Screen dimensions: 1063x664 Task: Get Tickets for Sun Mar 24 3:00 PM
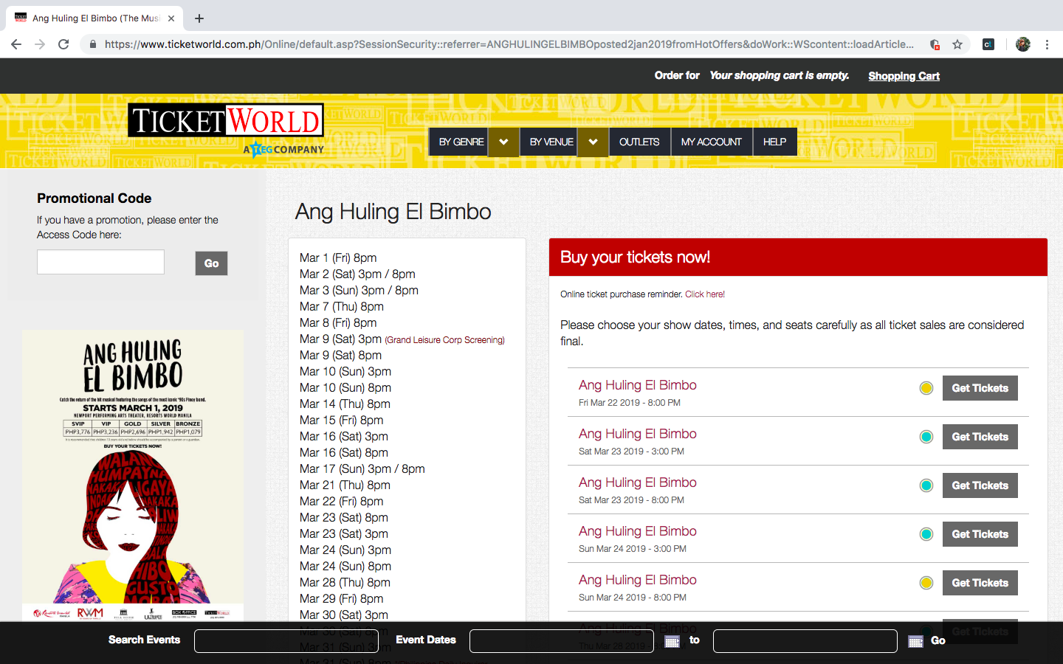(980, 534)
